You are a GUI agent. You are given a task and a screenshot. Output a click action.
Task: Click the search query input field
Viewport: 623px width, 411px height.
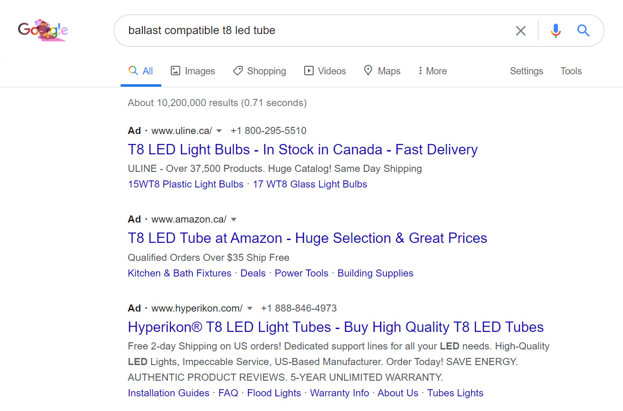pos(317,31)
